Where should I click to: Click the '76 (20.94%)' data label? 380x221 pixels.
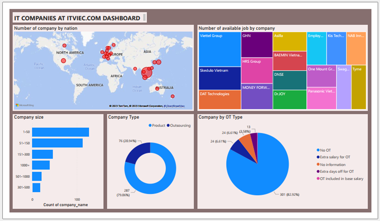click(127, 141)
